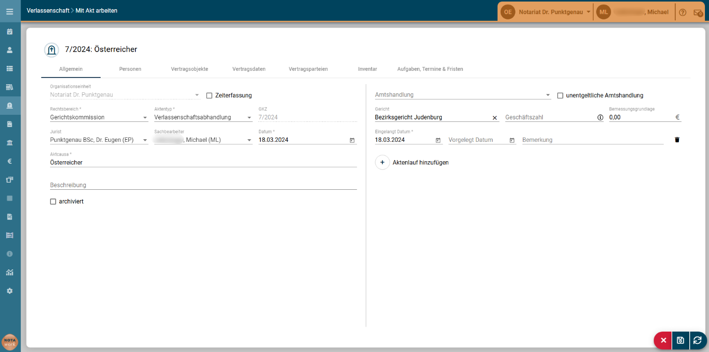Click the Bemerkung input field

pyautogui.click(x=593, y=140)
